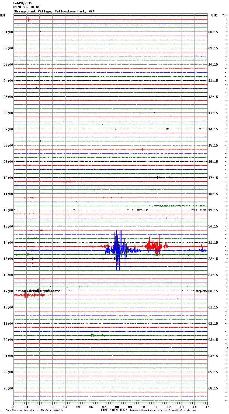Click the 03 minute tick label
Image resolution: width=229 pixels, height=414 pixels.
point(52,407)
